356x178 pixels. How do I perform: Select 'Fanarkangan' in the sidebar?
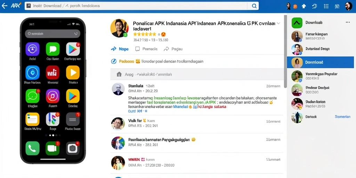(320, 36)
